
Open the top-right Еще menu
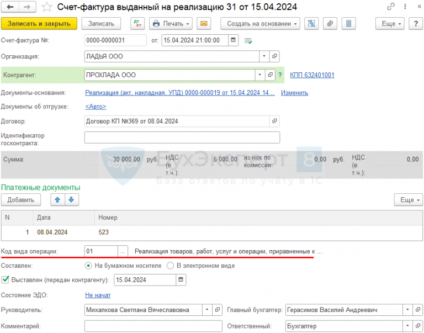click(x=390, y=24)
